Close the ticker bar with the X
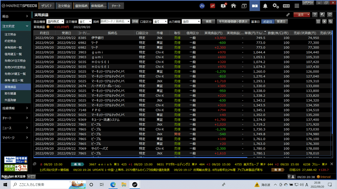 point(332,164)
